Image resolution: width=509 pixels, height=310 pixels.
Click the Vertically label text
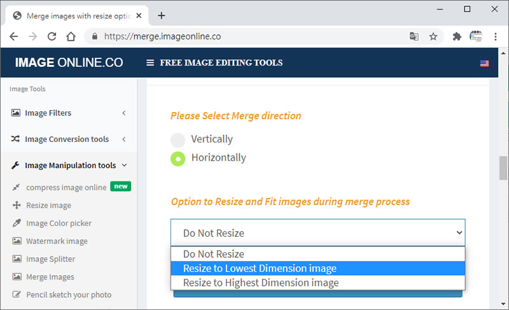[212, 139]
